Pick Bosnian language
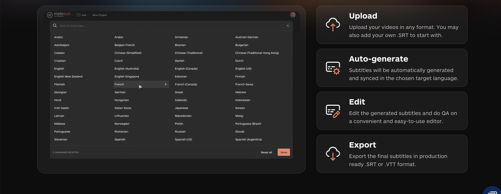The height and width of the screenshot is (194, 501). [x=180, y=45]
